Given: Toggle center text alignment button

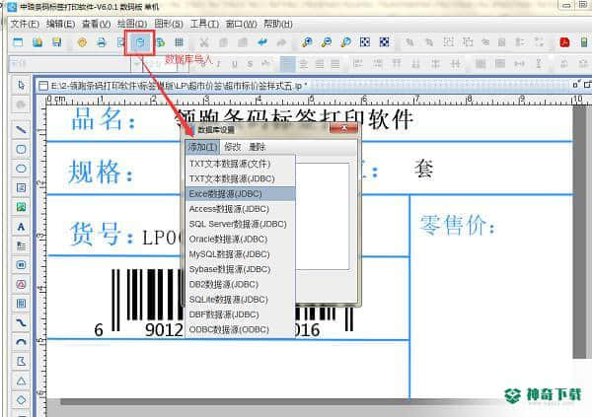Looking at the screenshot, I should (304, 64).
